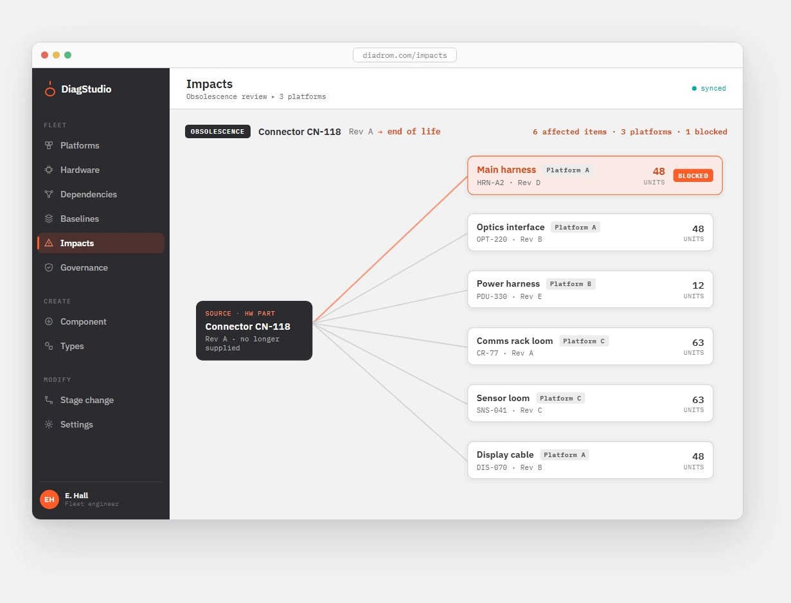Click the 'DiagStudio' brand name
Screen dimensions: 791x603
(86, 89)
